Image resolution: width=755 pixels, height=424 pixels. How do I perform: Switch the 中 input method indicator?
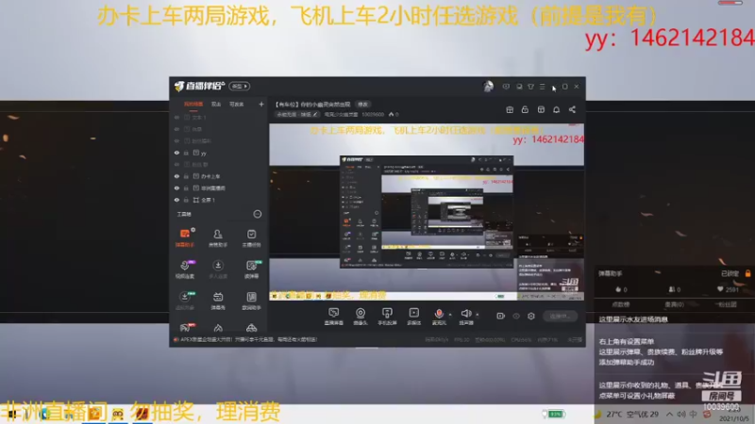click(694, 414)
